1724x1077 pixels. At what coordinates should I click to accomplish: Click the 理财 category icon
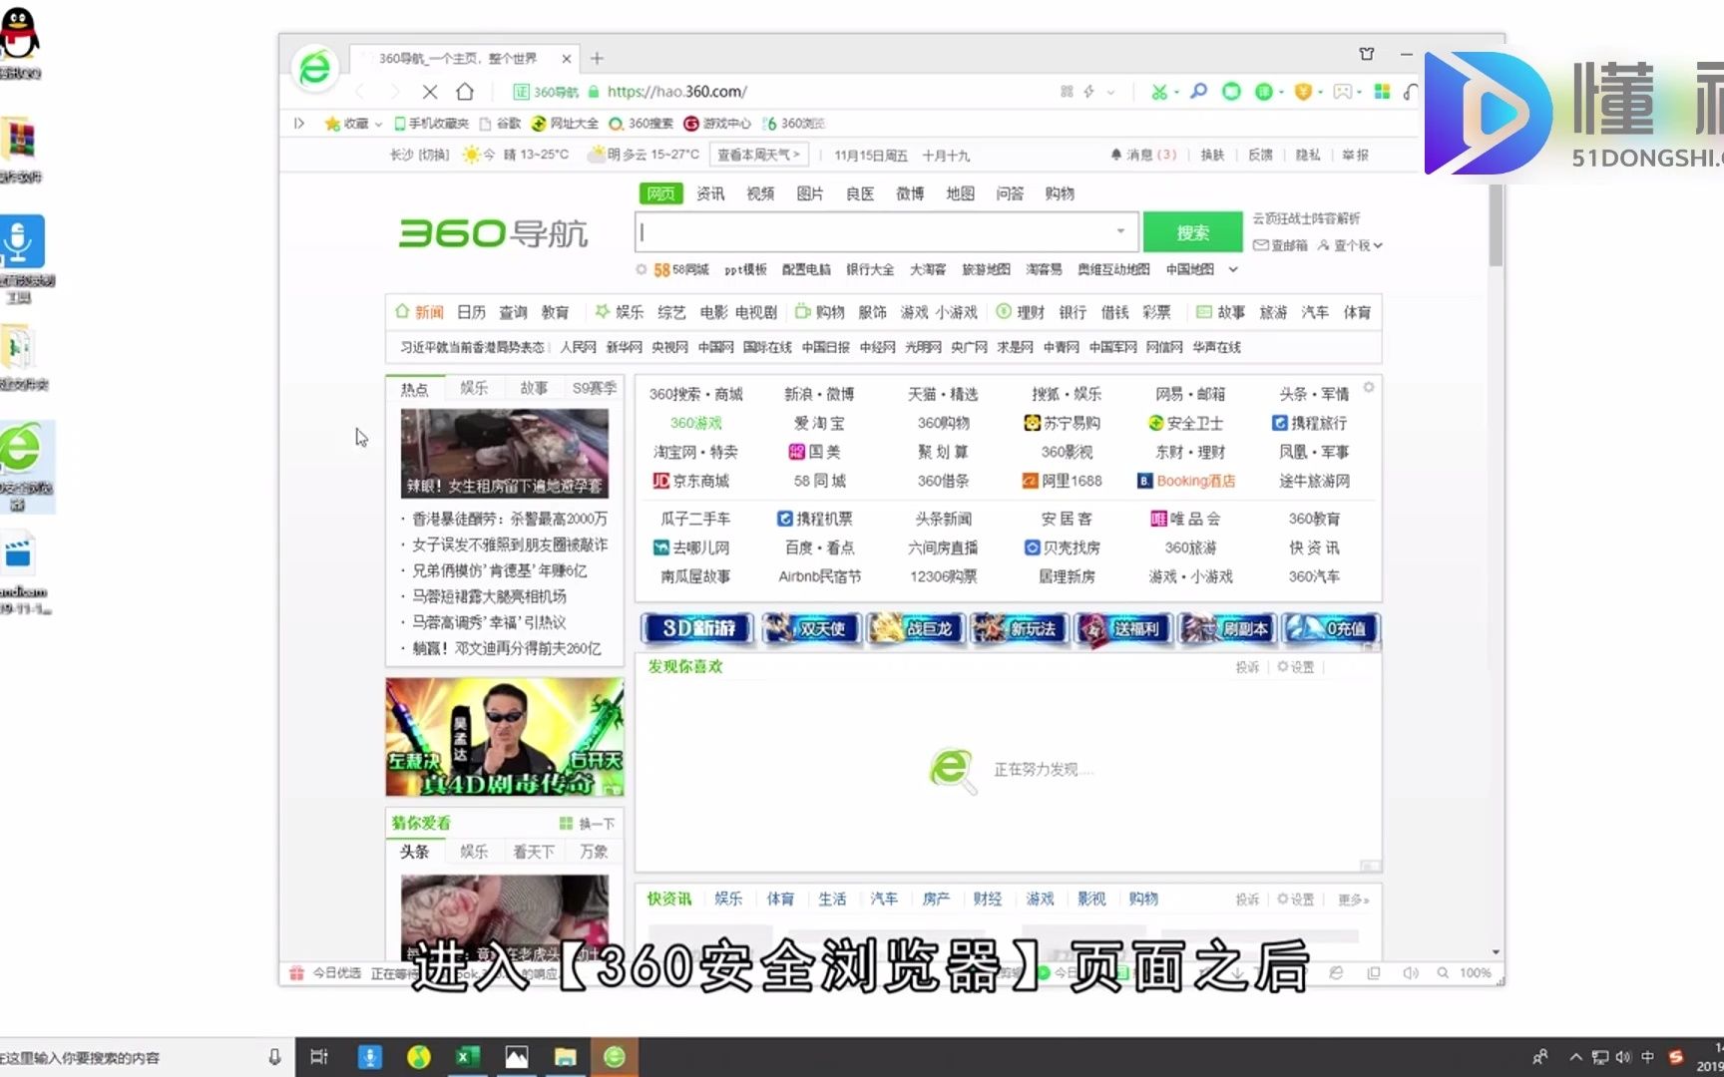pos(1020,312)
